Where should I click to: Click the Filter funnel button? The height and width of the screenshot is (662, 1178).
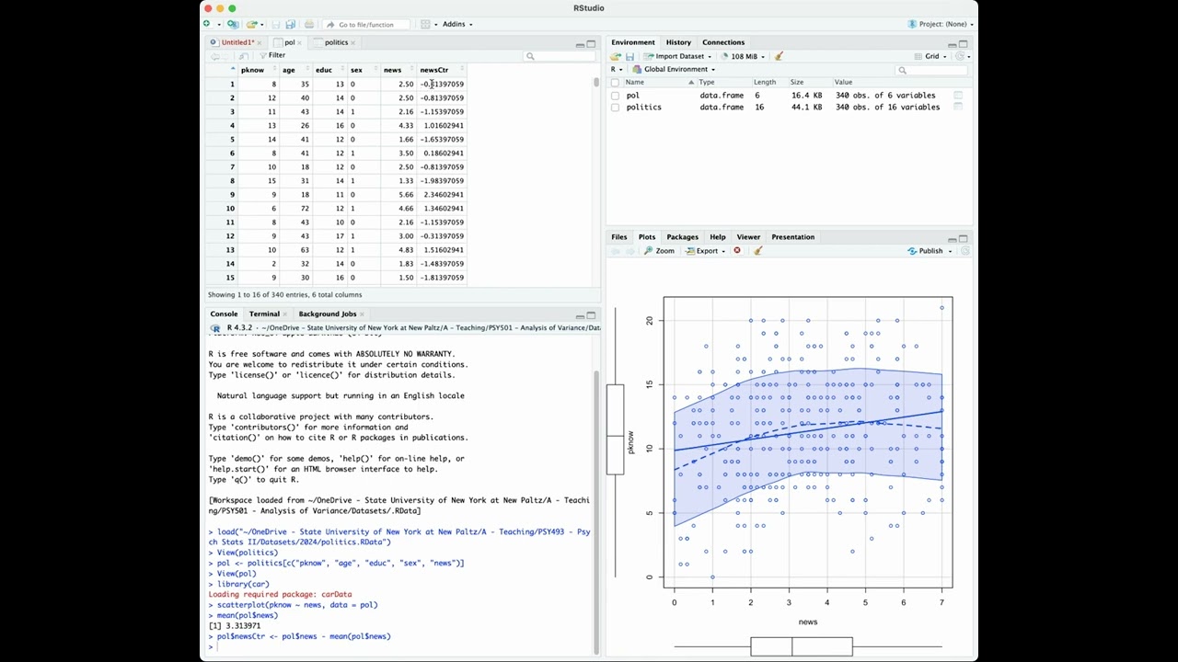(x=272, y=55)
